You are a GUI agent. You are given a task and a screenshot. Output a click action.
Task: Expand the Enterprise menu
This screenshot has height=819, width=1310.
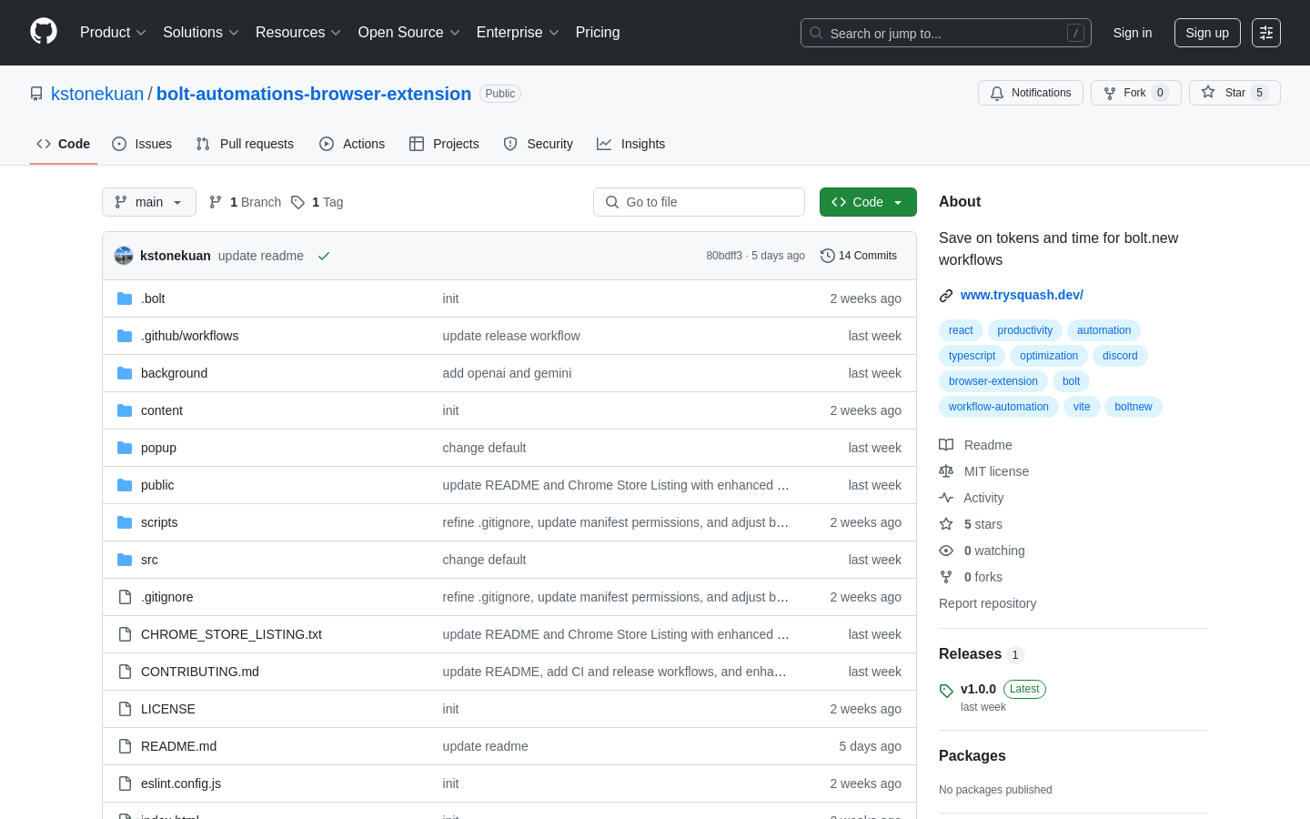[x=518, y=33]
